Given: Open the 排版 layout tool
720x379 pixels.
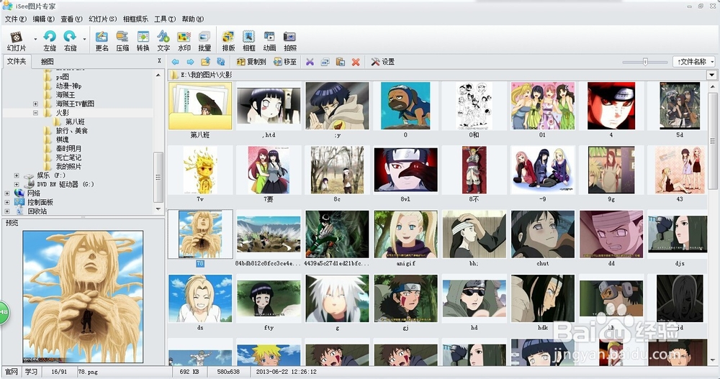Looking at the screenshot, I should click(x=228, y=40).
